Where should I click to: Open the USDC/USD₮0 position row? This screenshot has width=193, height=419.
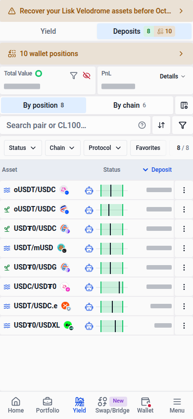[87, 287]
